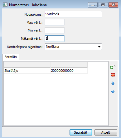Screen dimensions: 121x138
Task: Select the Skaitītājs table cell
Action: click(27, 71)
